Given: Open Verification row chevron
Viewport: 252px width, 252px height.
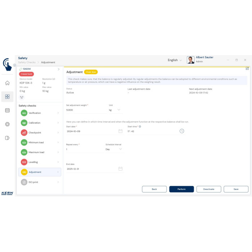Looking at the screenshot, I should pyautogui.click(x=58, y=113).
